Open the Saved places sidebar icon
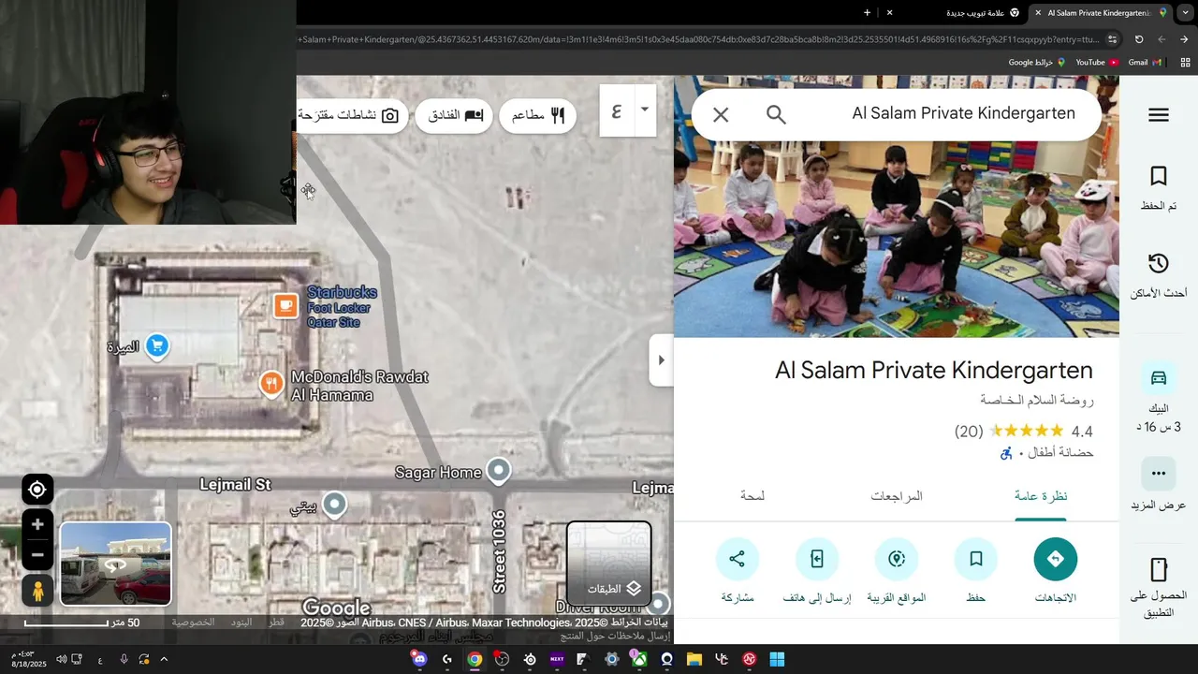The height and width of the screenshot is (674, 1198). (x=1158, y=177)
